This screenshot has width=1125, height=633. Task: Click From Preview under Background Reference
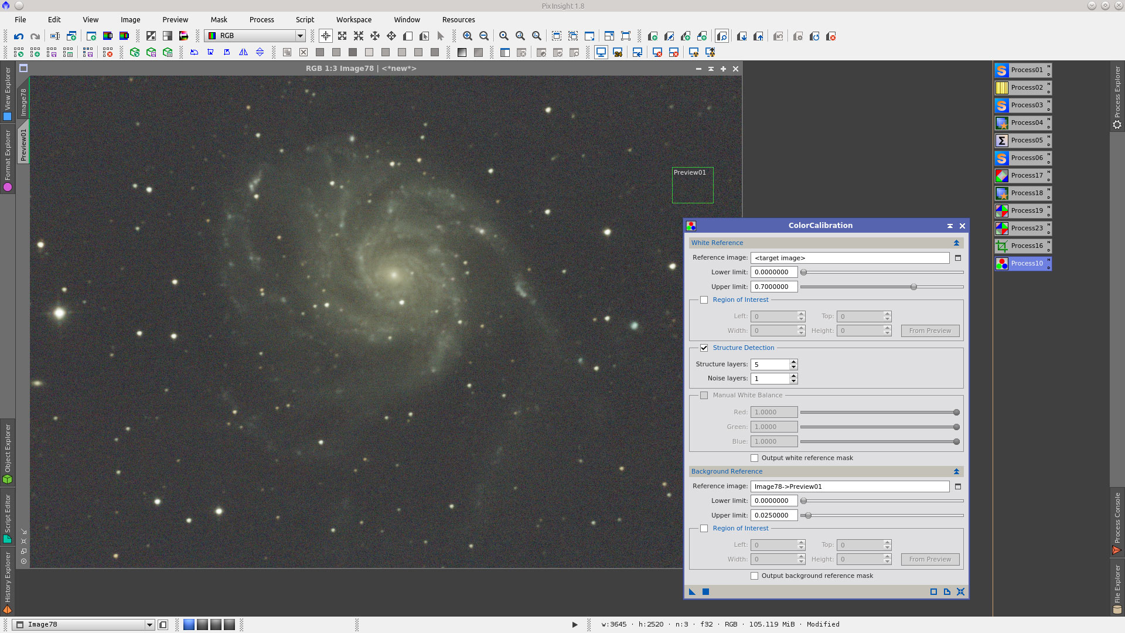click(x=930, y=559)
